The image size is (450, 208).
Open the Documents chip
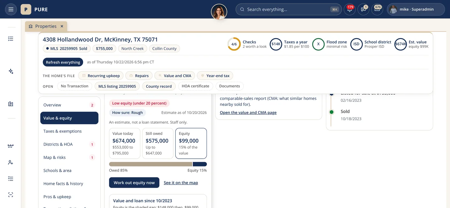tap(230, 86)
